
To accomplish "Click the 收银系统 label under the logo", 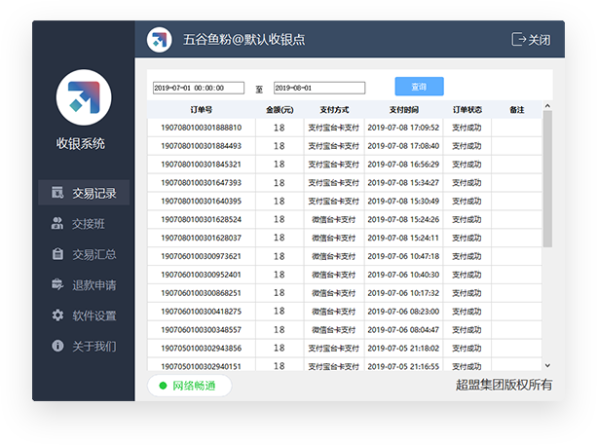I will (x=80, y=143).
